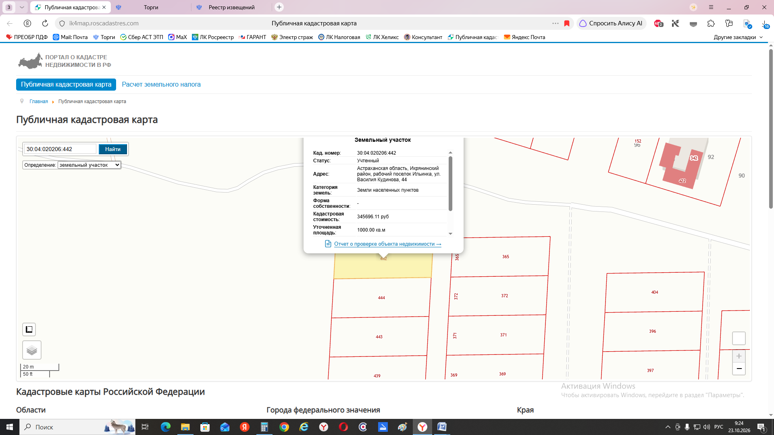Click the popup info scrollbar thumb
774x435 pixels.
[450, 183]
